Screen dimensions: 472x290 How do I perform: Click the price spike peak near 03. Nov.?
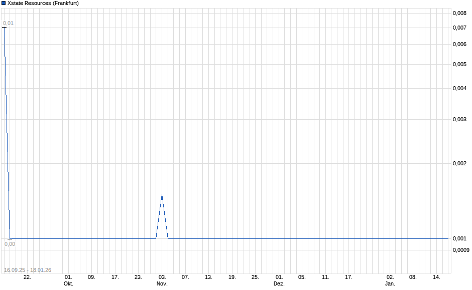[x=162, y=194]
